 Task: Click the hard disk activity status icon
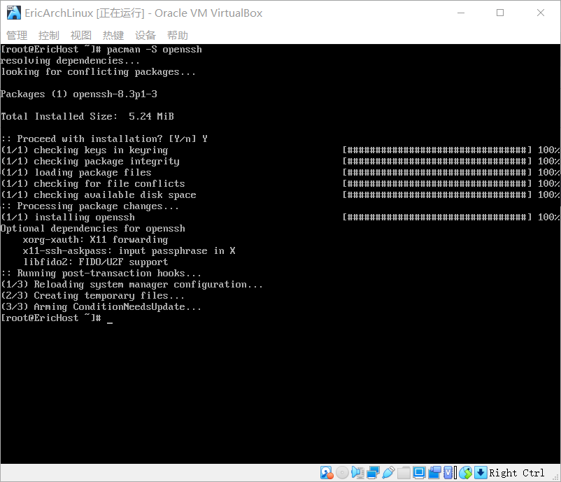click(x=325, y=472)
